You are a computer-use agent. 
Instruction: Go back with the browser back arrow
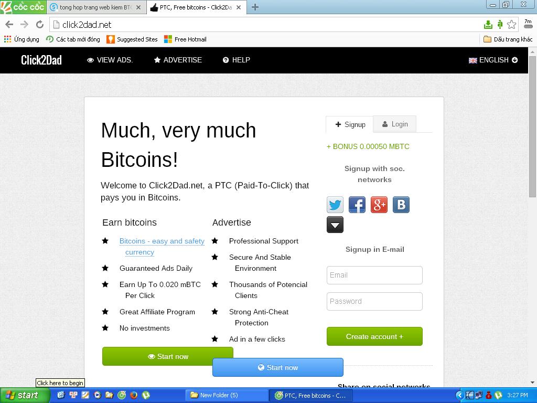click(9, 24)
